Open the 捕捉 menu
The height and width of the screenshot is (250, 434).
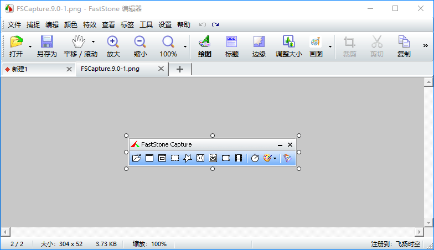click(x=33, y=24)
